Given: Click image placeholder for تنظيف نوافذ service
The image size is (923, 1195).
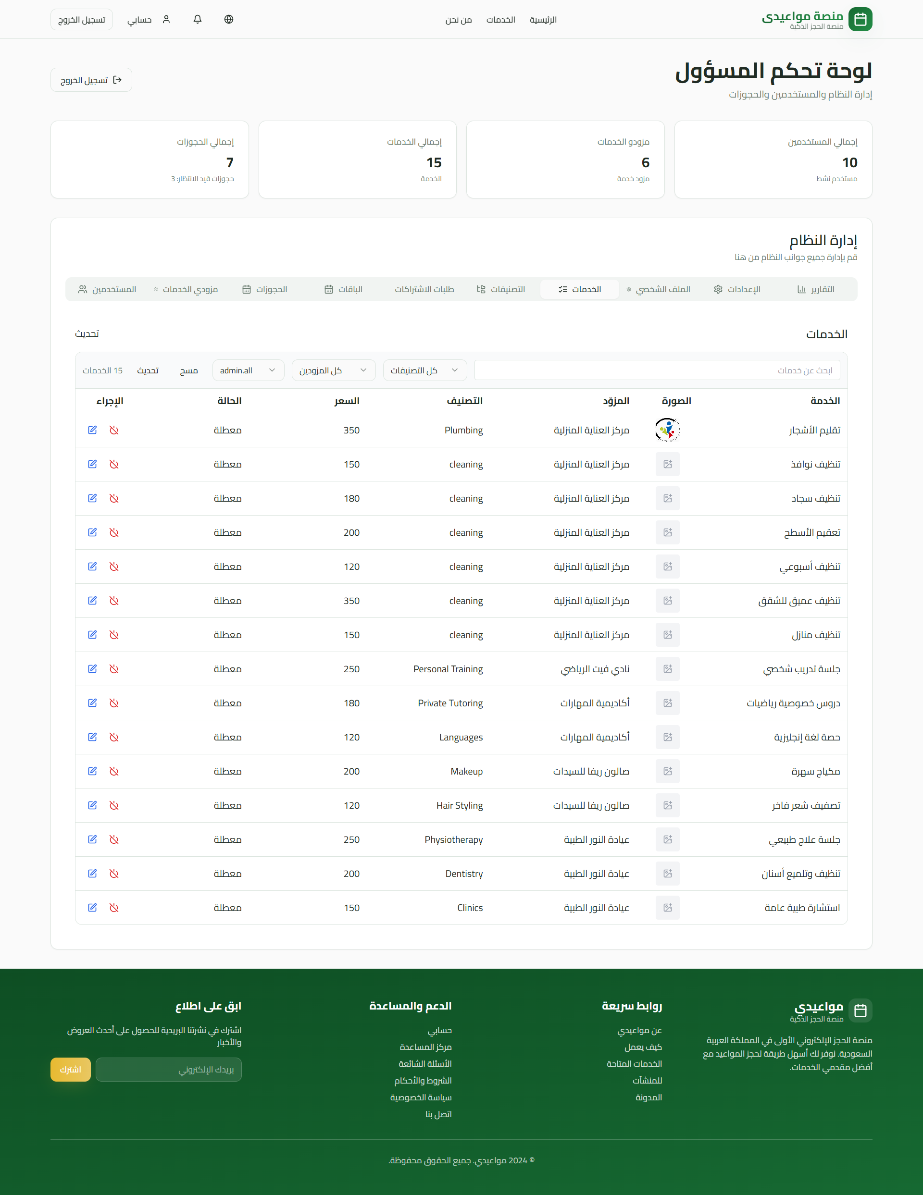Looking at the screenshot, I should [667, 464].
